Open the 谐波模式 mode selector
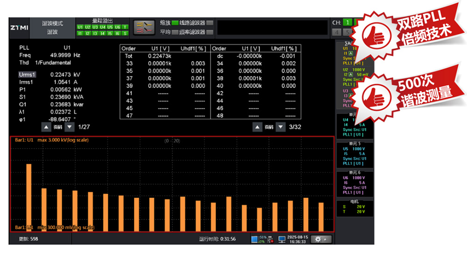This screenshot has width=467, height=254. (x=52, y=28)
